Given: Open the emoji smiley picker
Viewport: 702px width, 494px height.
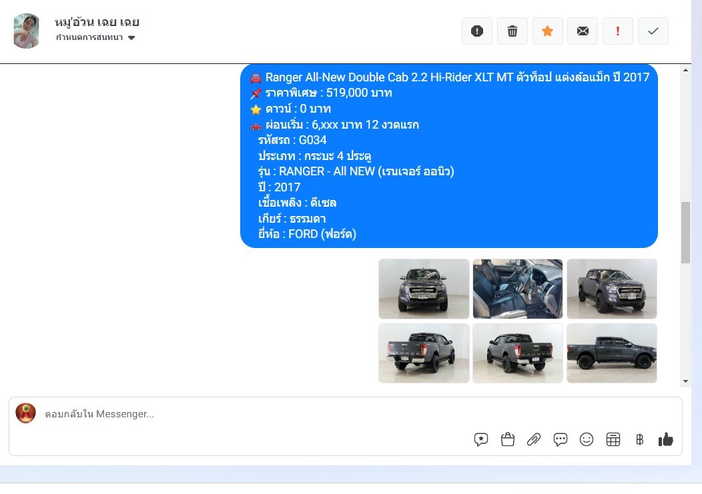Looking at the screenshot, I should point(587,439).
